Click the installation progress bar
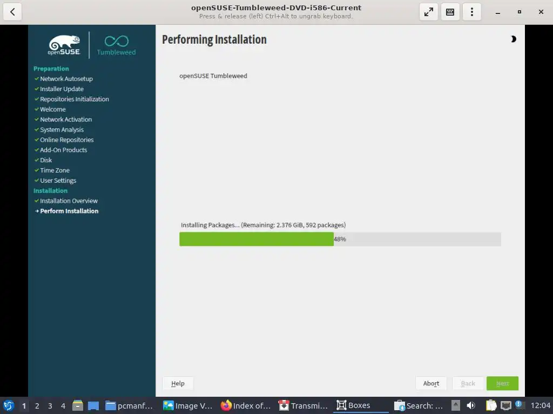 click(x=340, y=239)
